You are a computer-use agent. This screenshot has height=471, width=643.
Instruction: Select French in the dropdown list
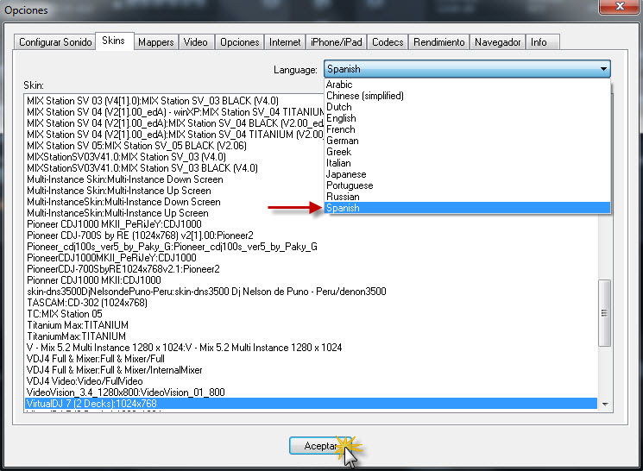[467, 129]
